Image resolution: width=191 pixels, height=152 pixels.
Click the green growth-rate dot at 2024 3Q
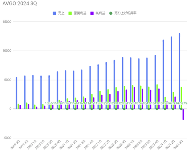(x=181, y=109)
